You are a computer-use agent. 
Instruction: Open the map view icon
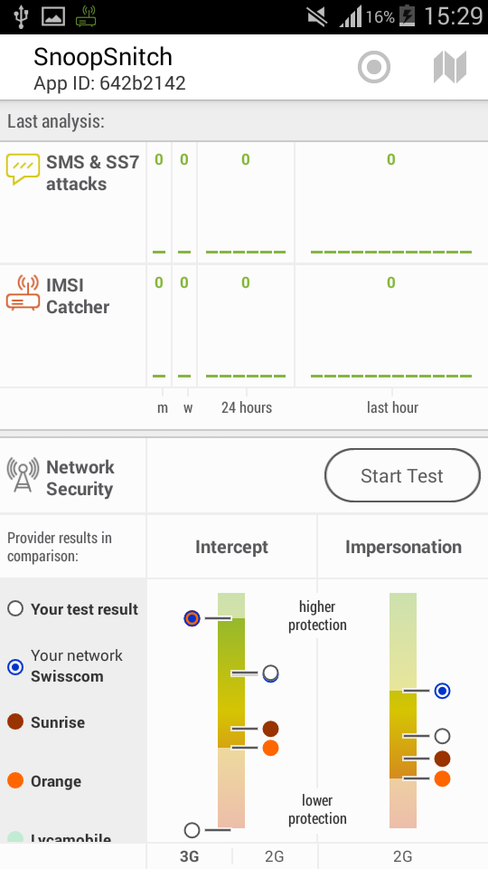click(x=450, y=67)
